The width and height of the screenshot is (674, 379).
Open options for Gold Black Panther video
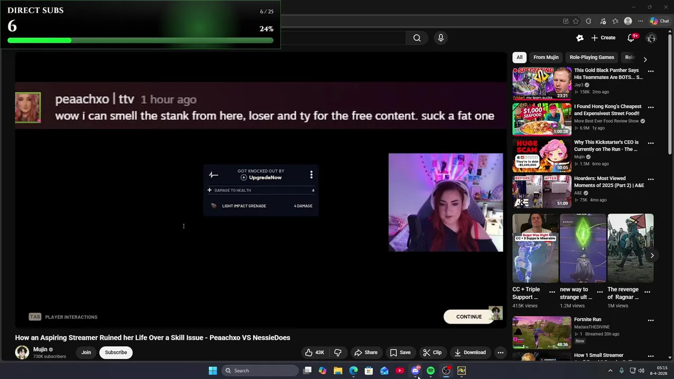651,71
